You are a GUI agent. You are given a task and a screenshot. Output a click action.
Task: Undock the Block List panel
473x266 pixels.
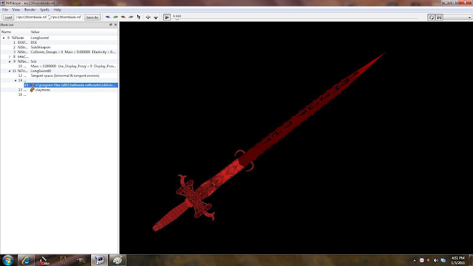point(111,25)
